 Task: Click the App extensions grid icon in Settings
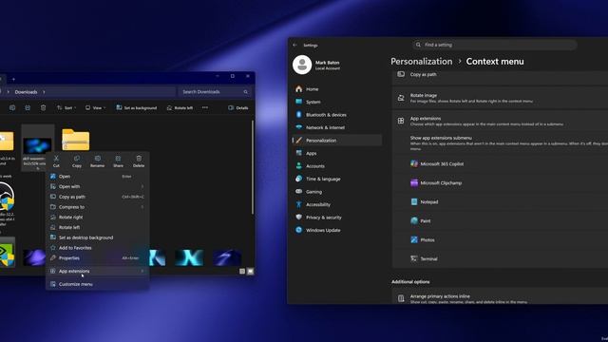tap(401, 121)
